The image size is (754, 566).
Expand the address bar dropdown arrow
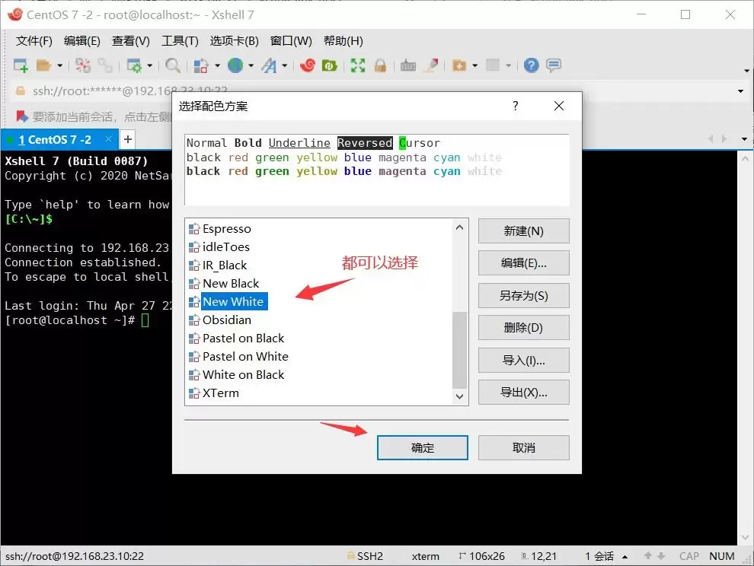(740, 91)
